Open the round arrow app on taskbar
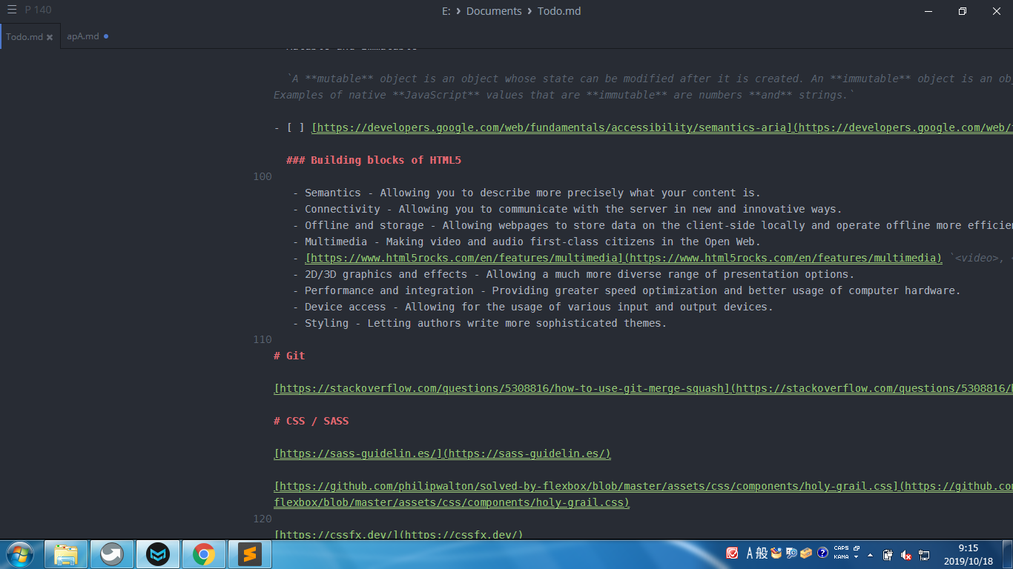This screenshot has width=1013, height=569. (x=112, y=554)
